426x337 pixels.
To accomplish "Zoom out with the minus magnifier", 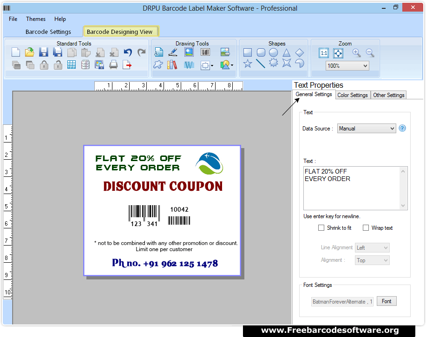I will click(x=370, y=52).
